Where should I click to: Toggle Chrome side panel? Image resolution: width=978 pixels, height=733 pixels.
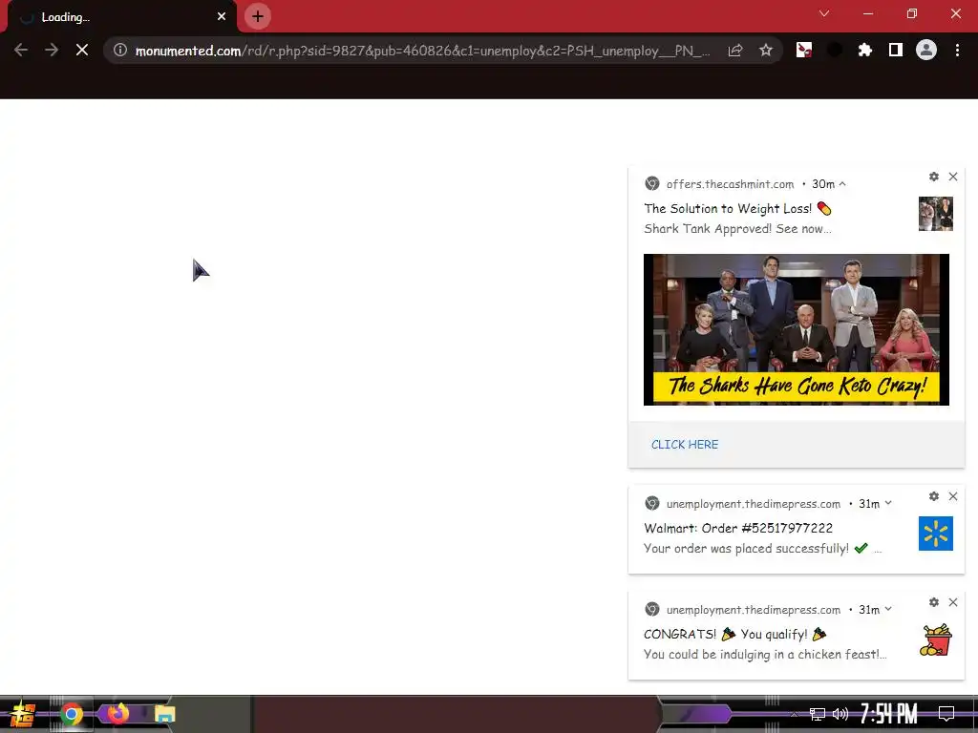(x=896, y=50)
